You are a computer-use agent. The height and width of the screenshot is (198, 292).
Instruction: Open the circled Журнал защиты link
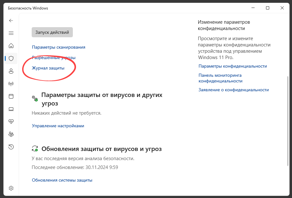click(x=48, y=68)
